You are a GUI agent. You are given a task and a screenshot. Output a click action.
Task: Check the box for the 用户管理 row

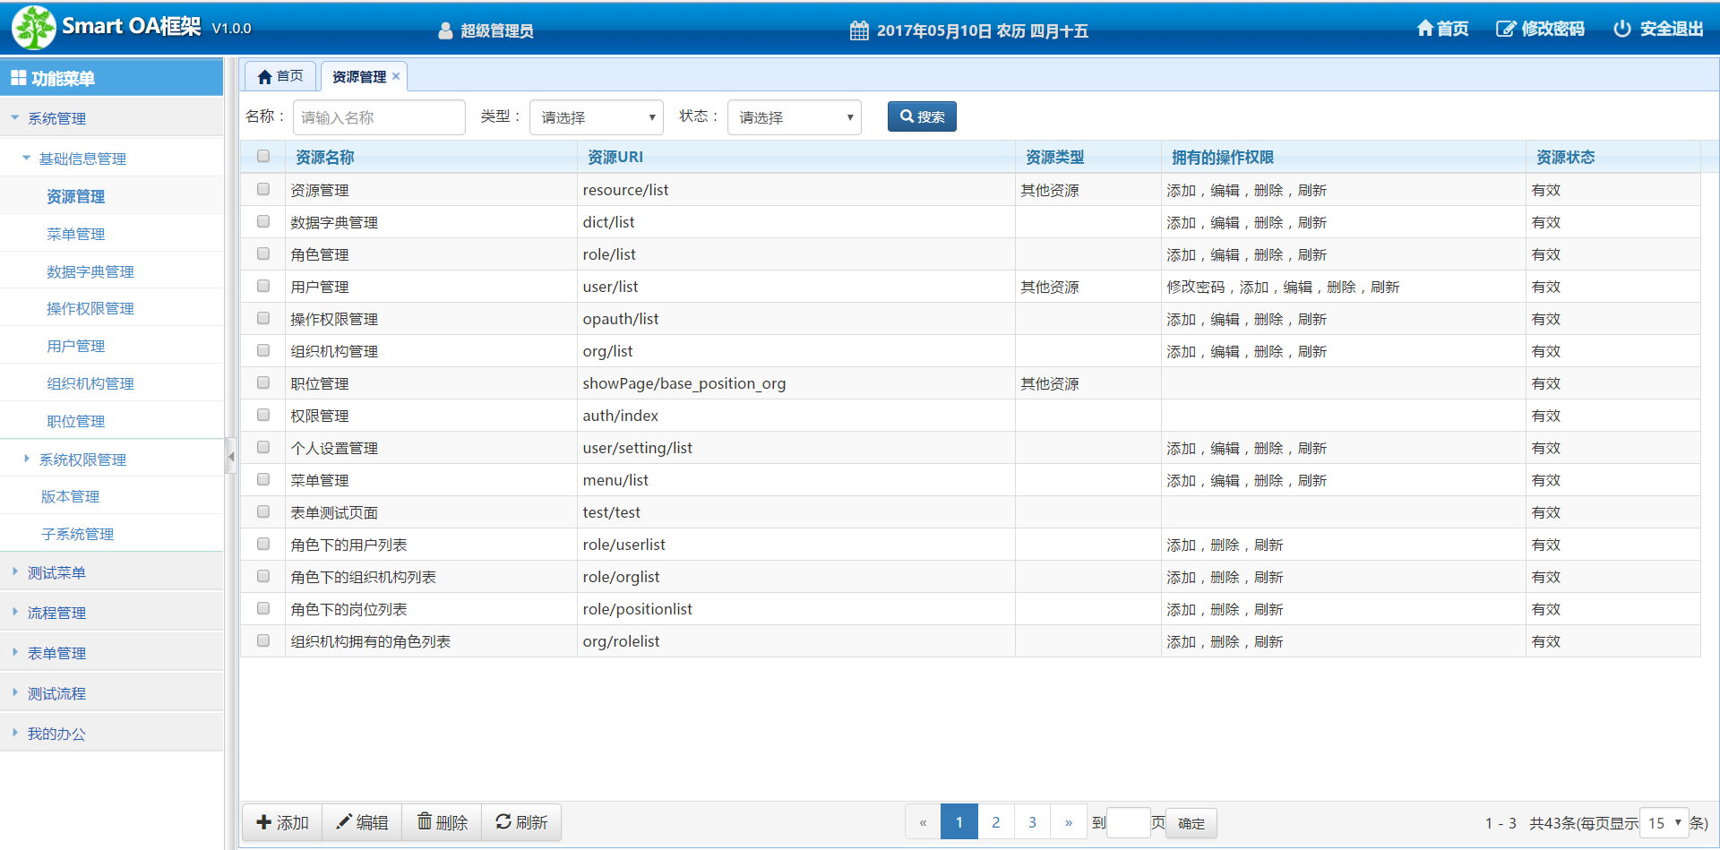tap(263, 286)
